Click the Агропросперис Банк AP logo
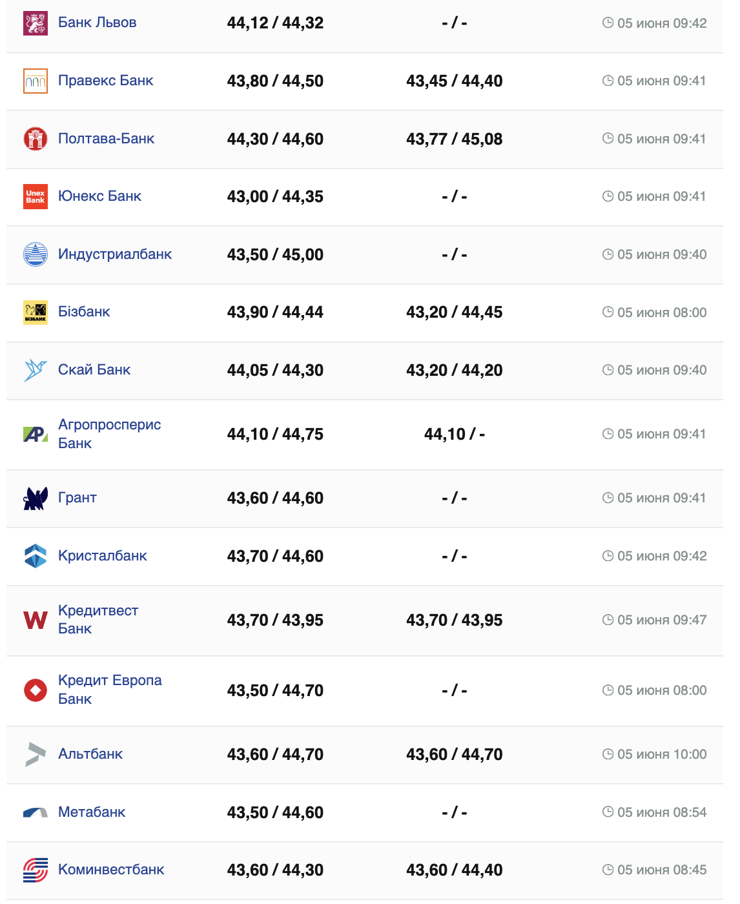Viewport: 740px width, 904px height. coord(36,435)
